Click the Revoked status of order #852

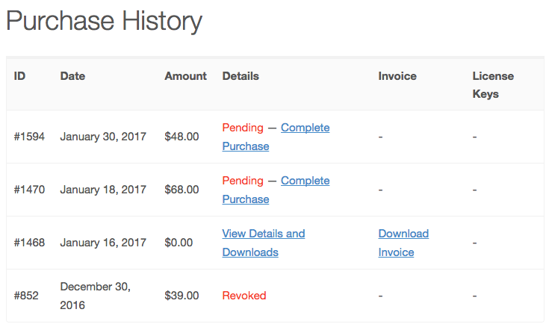244,296
